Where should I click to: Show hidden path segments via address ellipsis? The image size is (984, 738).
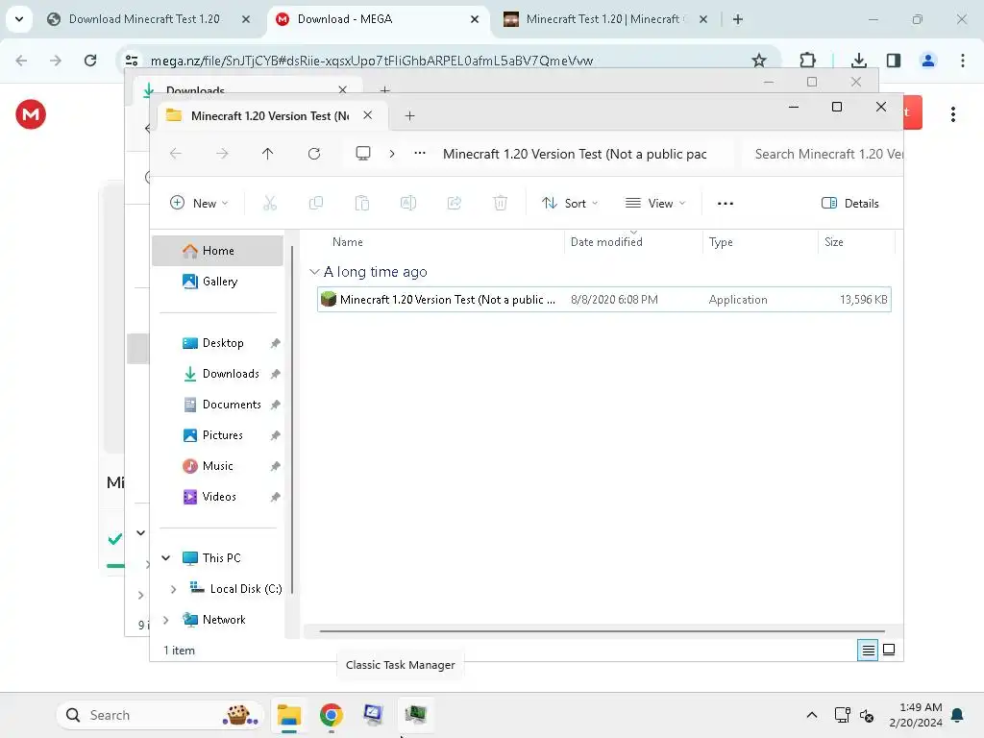420,153
